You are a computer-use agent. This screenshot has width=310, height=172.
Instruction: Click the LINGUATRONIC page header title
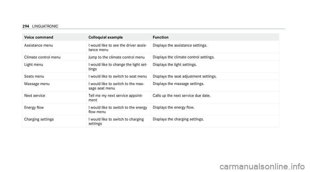(x=45, y=26)
